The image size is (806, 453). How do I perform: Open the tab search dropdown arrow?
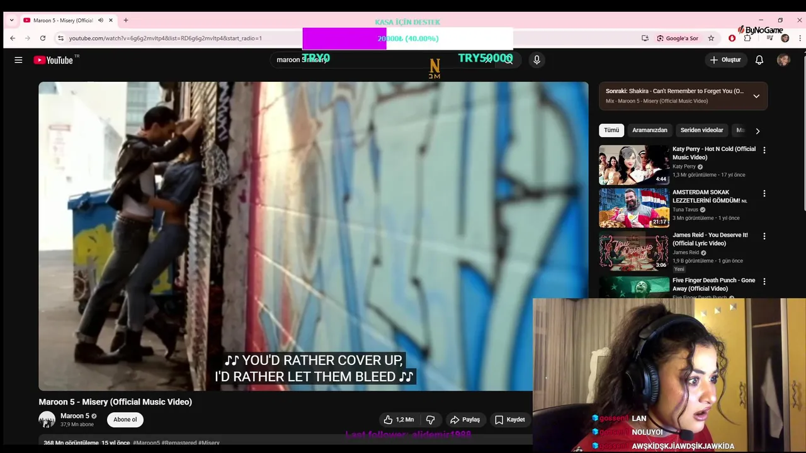(x=11, y=20)
